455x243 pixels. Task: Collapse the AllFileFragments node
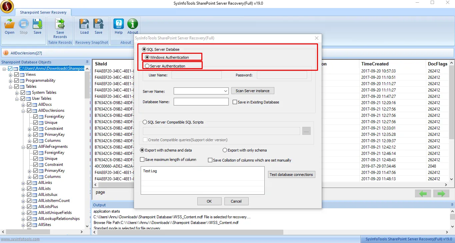pyautogui.click(x=24, y=147)
